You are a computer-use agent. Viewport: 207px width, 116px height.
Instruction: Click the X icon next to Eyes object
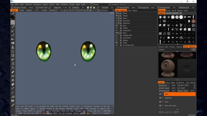121,26
